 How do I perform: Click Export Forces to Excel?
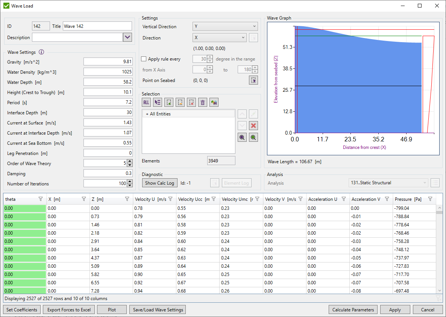tap(68, 309)
